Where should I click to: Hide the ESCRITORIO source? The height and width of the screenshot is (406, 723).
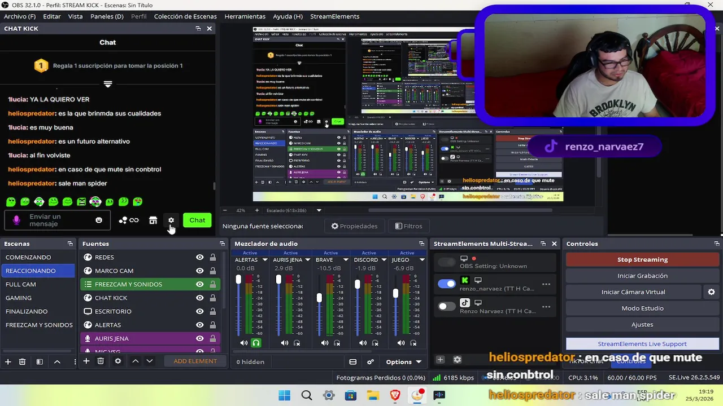(199, 311)
